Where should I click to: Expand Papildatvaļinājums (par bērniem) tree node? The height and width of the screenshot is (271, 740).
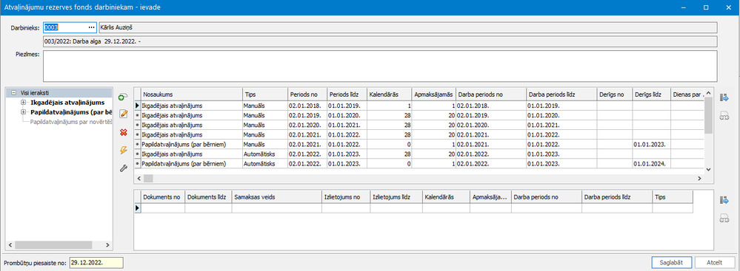click(23, 112)
